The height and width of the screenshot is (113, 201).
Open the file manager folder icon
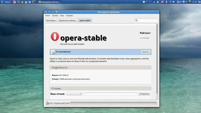click(x=30, y=2)
